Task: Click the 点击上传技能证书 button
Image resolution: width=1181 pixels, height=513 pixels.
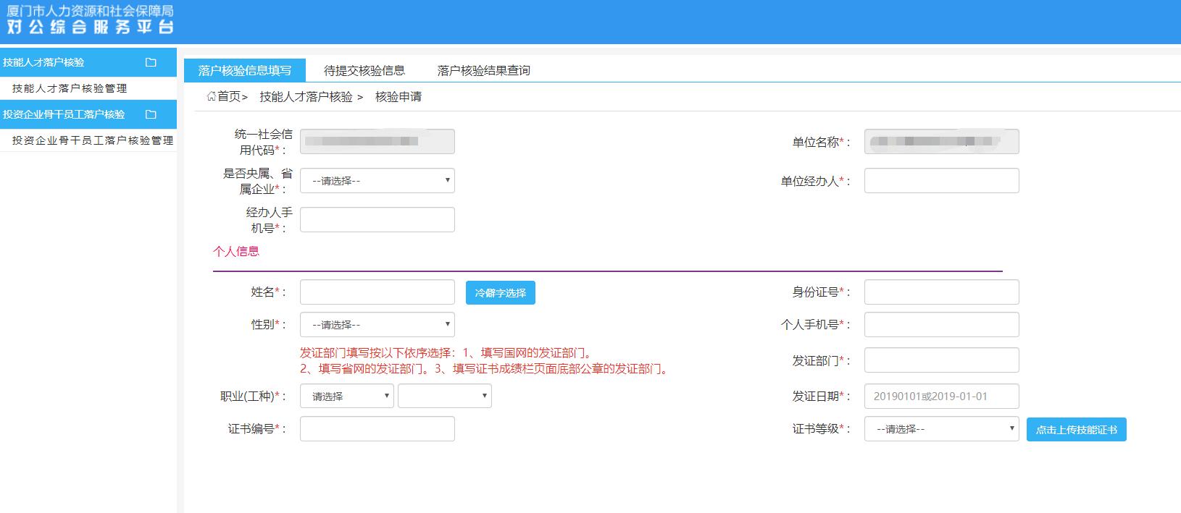Action: [x=1077, y=429]
